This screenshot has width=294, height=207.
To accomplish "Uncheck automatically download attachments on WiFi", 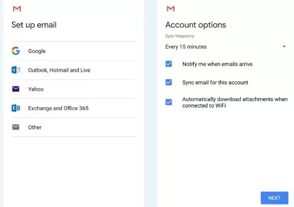I will (169, 102).
